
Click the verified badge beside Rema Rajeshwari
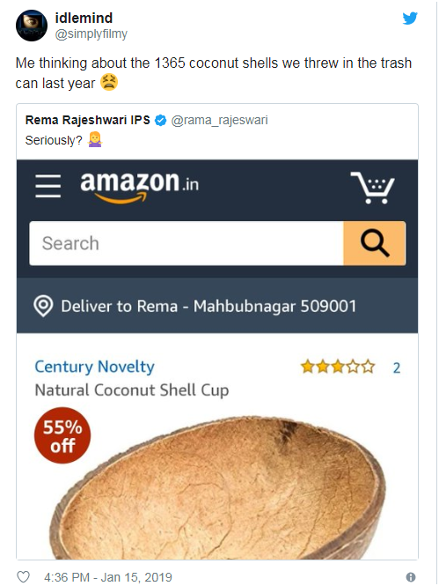pos(160,121)
